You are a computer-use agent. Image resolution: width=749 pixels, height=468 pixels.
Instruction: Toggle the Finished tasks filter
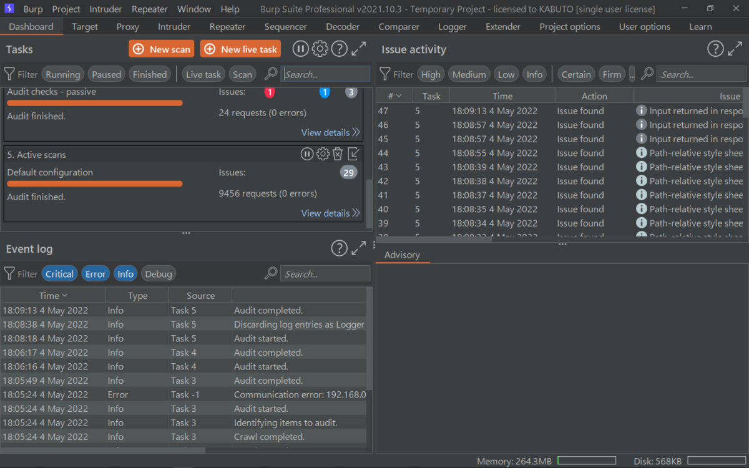pos(150,74)
